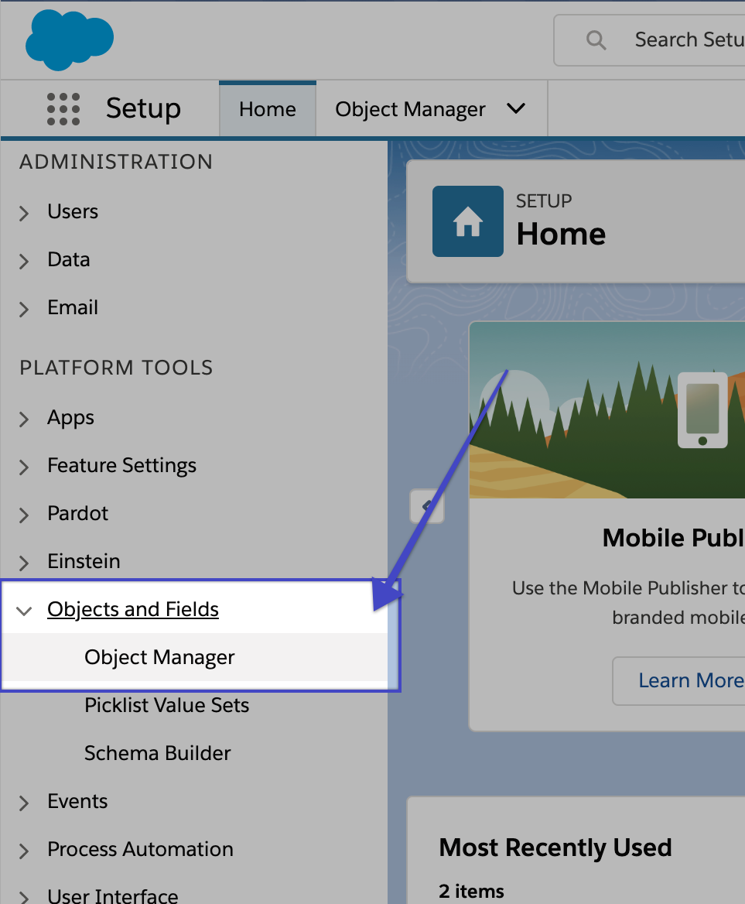Viewport: 745px width, 904px height.
Task: Click the Most Recently Used heading
Action: coord(555,848)
